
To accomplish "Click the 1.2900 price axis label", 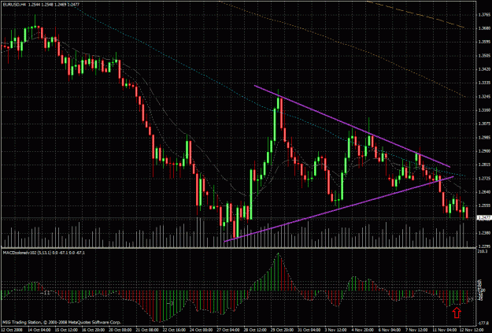I will (483, 151).
